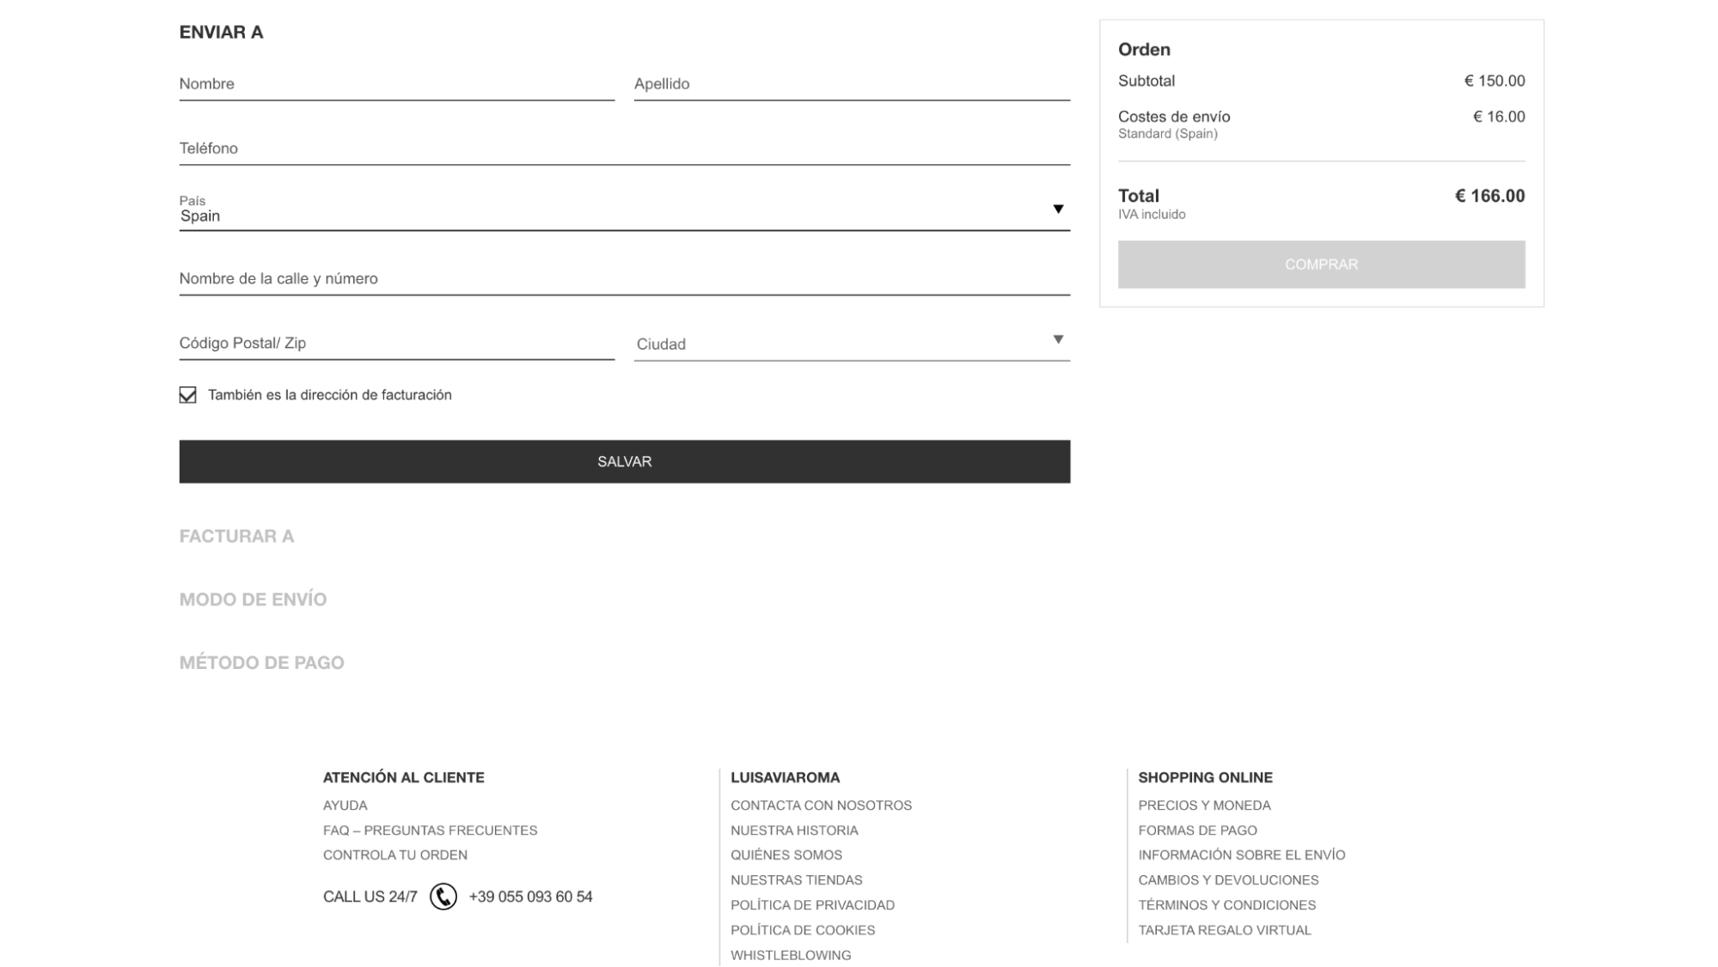
Task: Focus the Nombre input field
Action: tap(396, 84)
